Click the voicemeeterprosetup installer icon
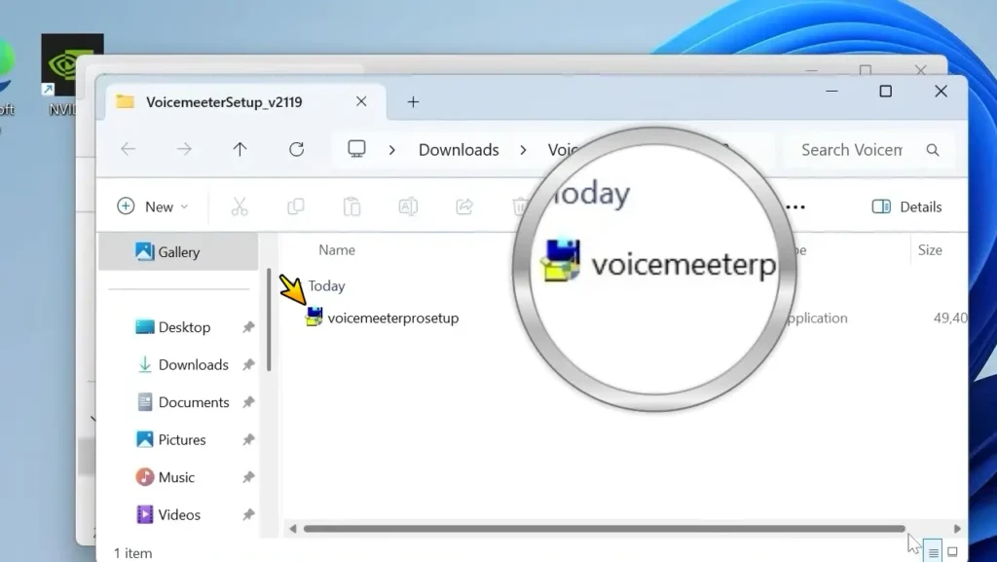 (314, 317)
